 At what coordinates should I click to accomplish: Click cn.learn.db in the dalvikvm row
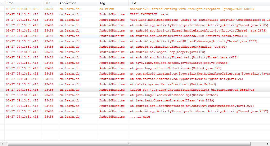click(69, 9)
